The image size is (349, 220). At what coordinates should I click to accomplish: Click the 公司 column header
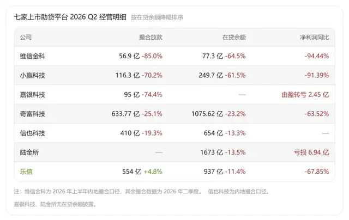click(x=26, y=38)
